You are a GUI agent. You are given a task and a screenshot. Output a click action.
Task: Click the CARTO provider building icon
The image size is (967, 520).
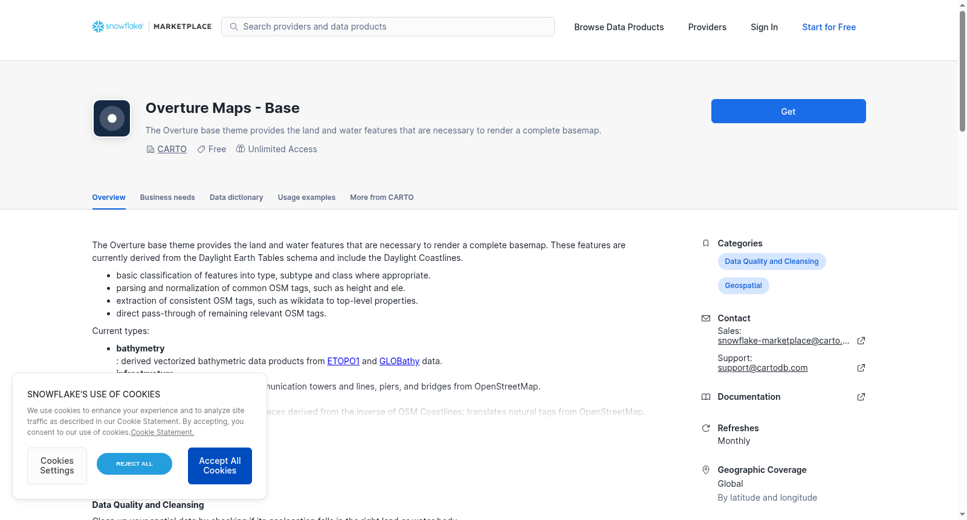(x=150, y=149)
